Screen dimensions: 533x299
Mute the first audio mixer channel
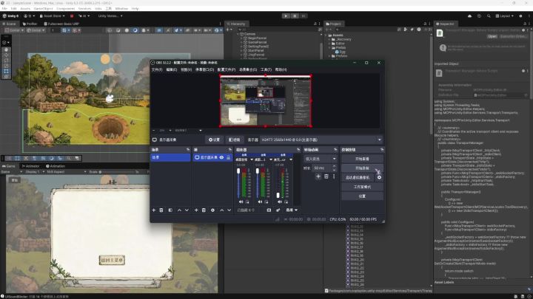pyautogui.click(x=241, y=202)
